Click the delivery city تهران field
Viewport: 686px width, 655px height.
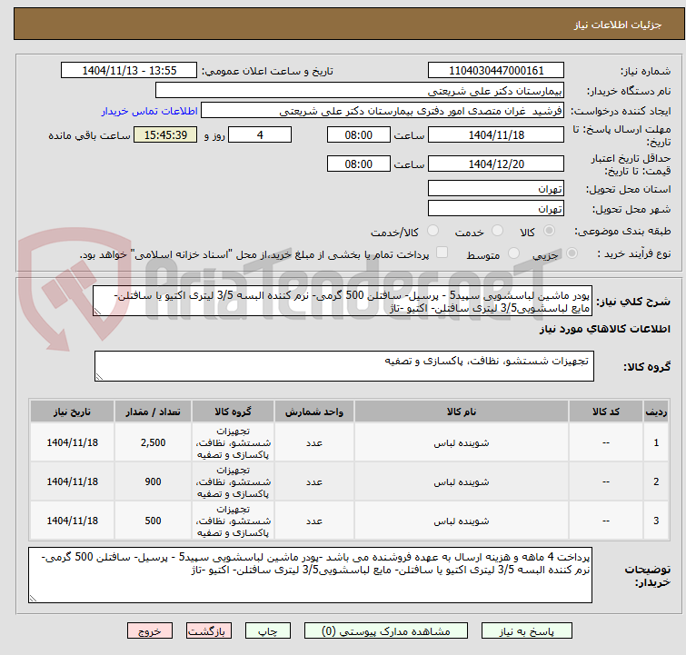click(x=496, y=209)
